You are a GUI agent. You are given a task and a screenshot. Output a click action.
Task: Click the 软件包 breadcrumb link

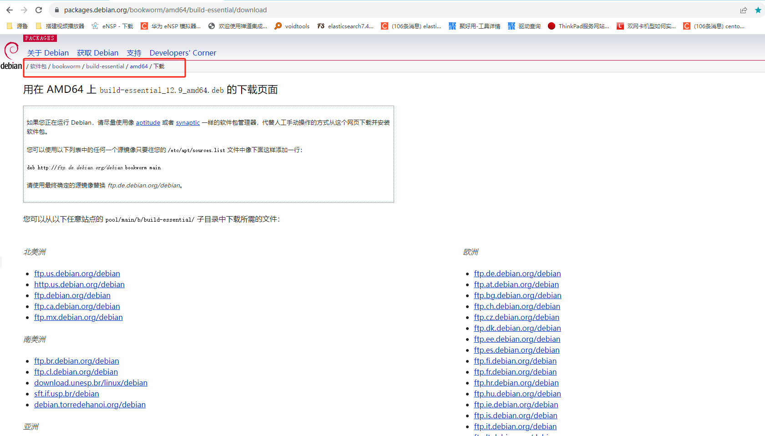[x=38, y=66]
